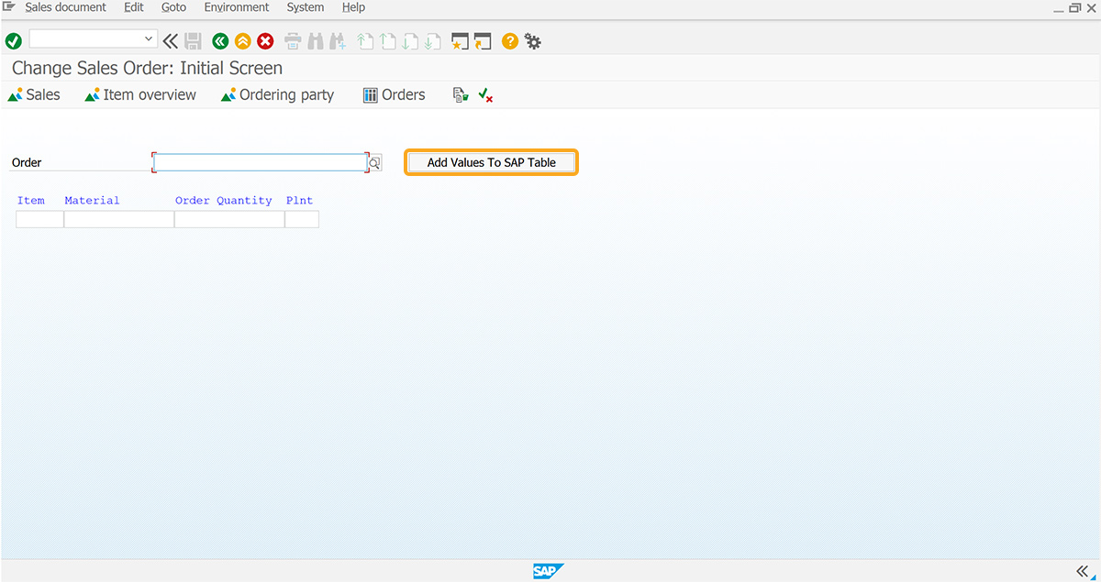
Task: Open the Order field search help icon
Action: coord(374,163)
